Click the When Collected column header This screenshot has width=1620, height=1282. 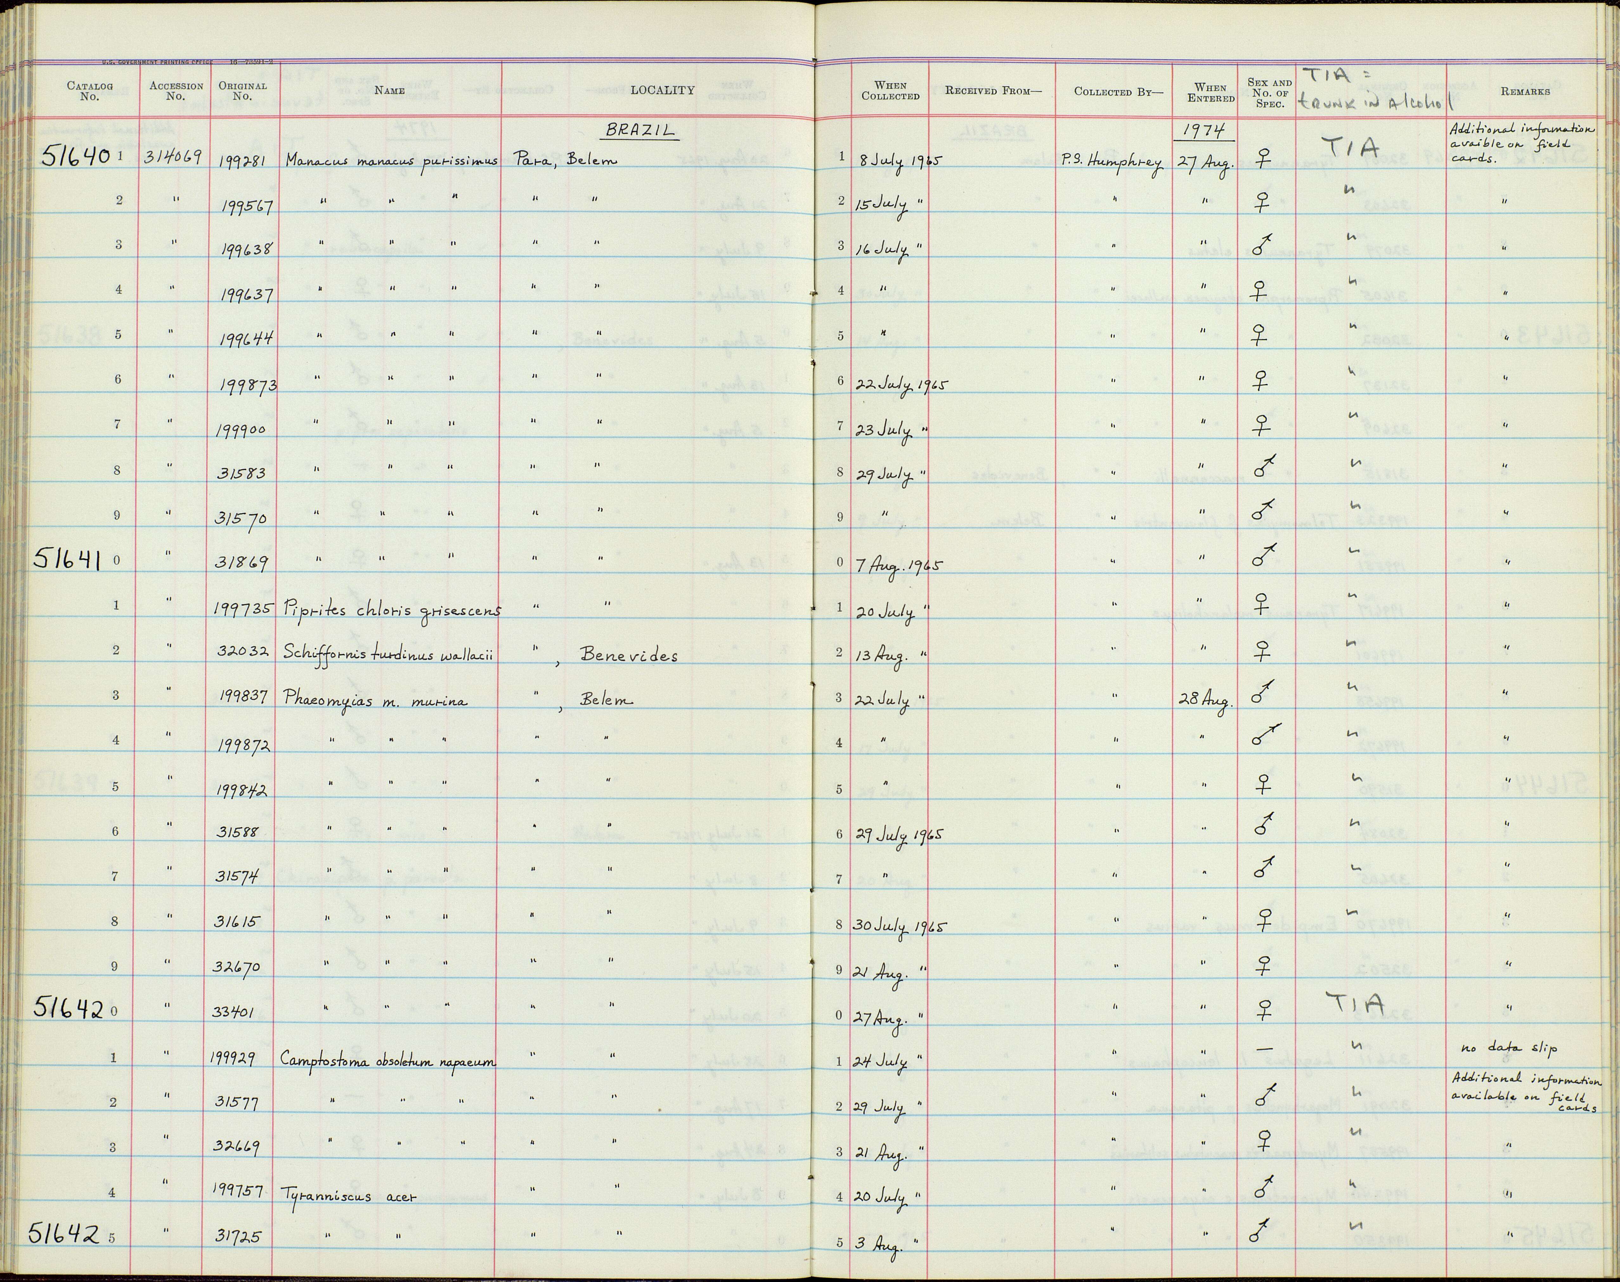click(890, 91)
